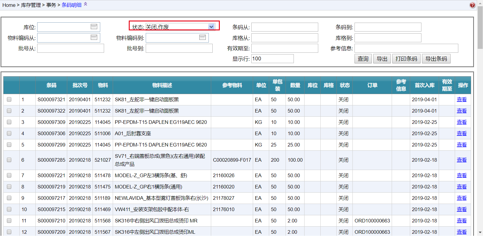Tick the checkbox for row 1
This screenshot has height=237, width=483.
pos(9,99)
